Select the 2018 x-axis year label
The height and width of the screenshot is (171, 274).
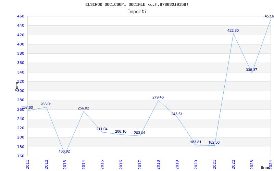click(x=159, y=165)
